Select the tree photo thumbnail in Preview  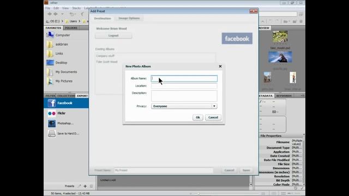(280, 36)
